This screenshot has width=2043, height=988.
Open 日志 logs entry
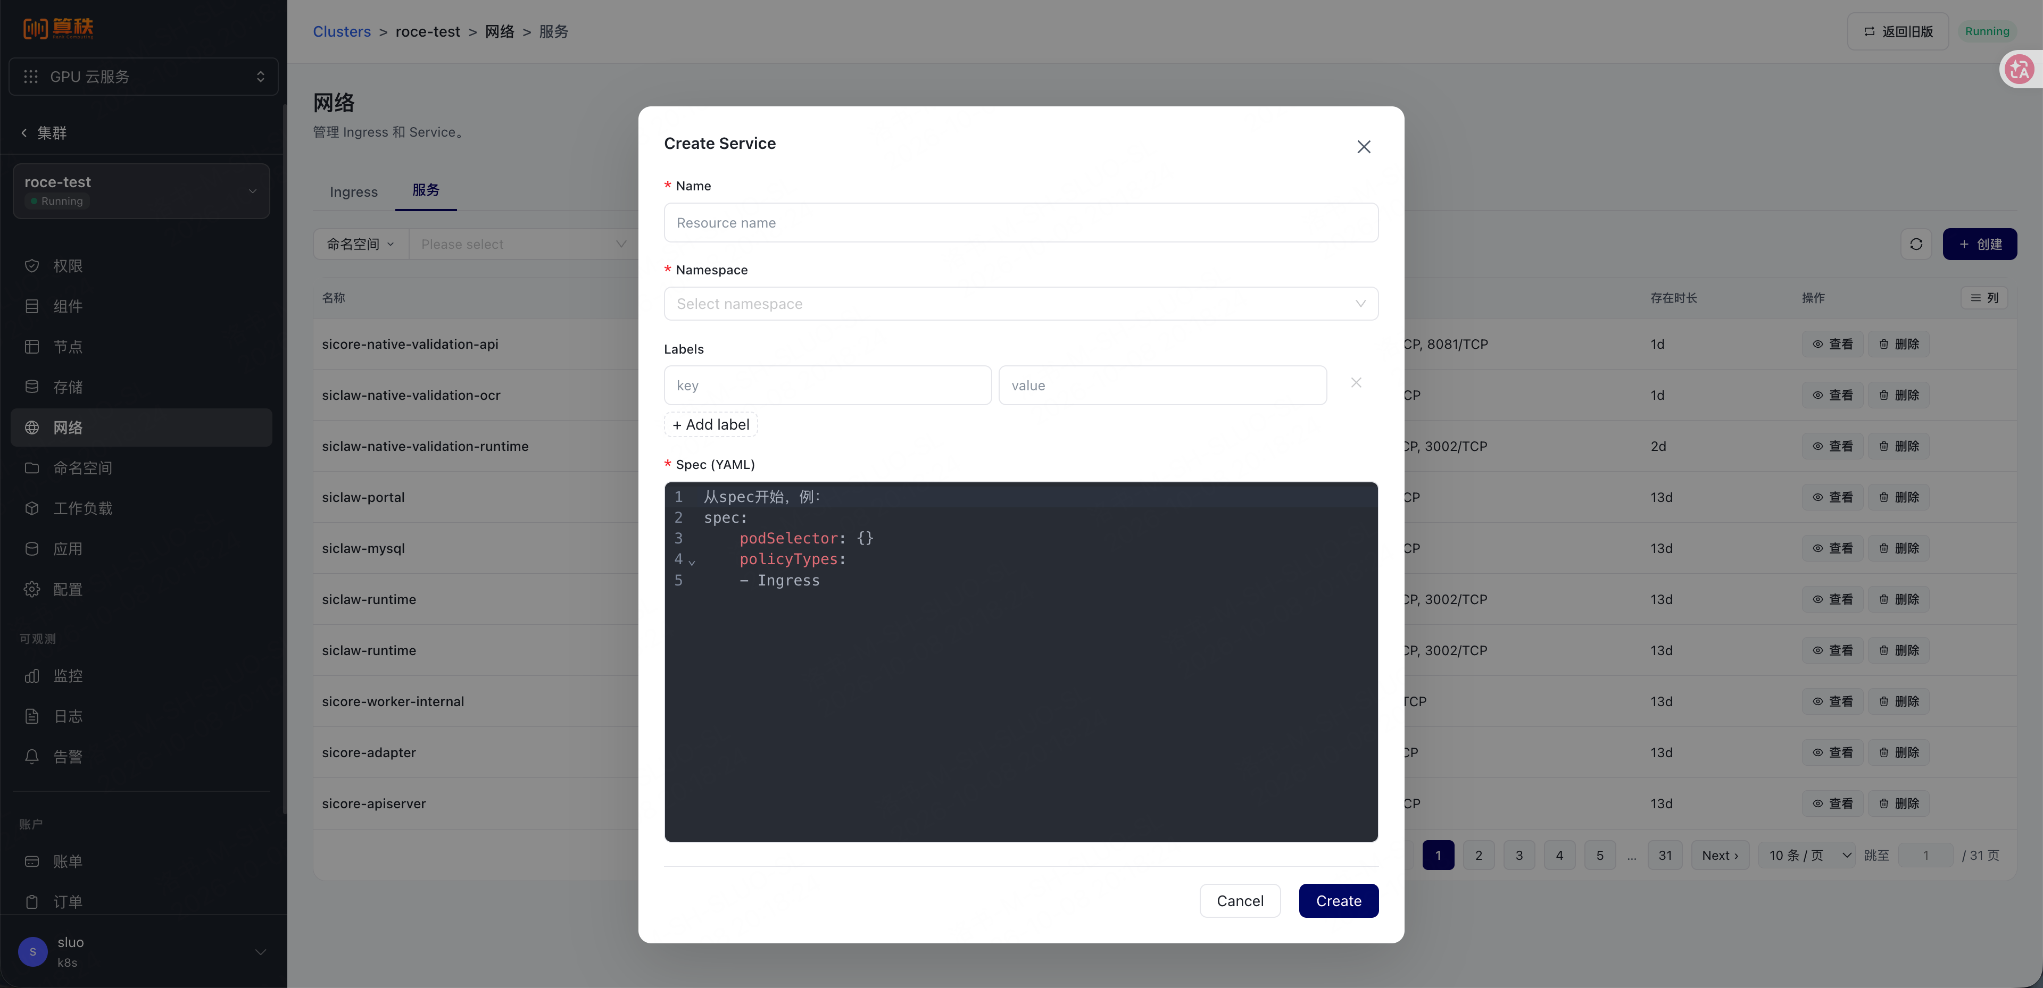point(141,716)
